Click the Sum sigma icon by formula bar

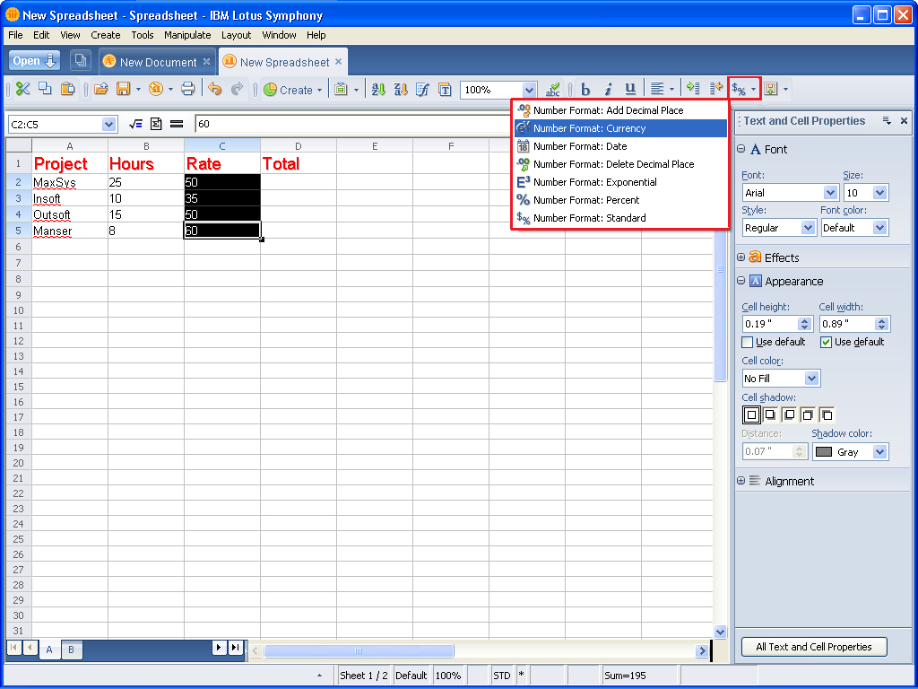click(156, 124)
